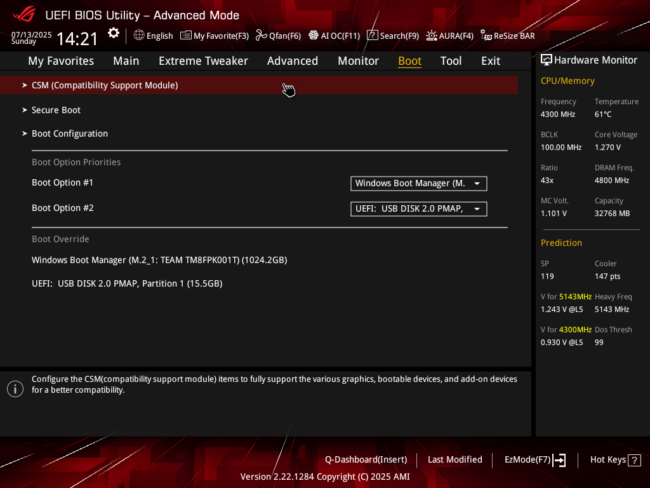Click Last Modified button
Viewport: 650px width, 488px height.
pos(454,460)
